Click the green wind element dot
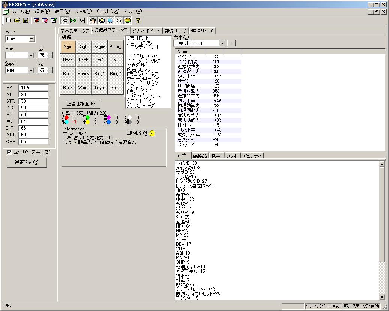Screen dimensions: 389x311 (x=87, y=118)
